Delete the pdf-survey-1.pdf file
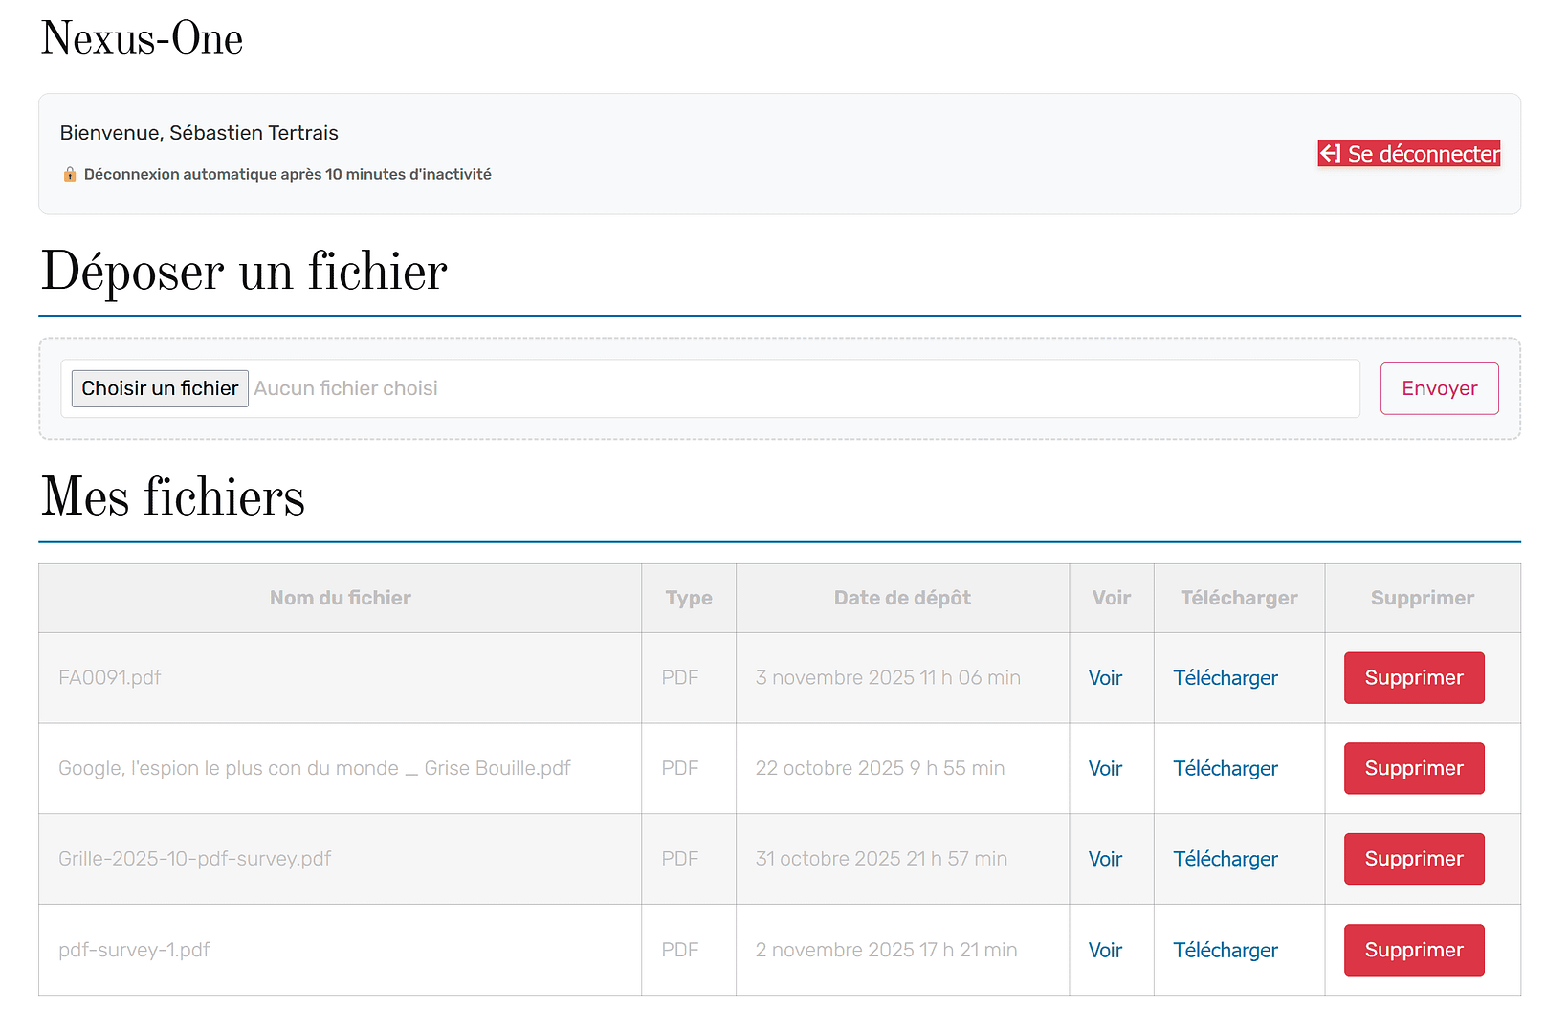Image resolution: width=1568 pixels, height=1032 pixels. [x=1413, y=951]
